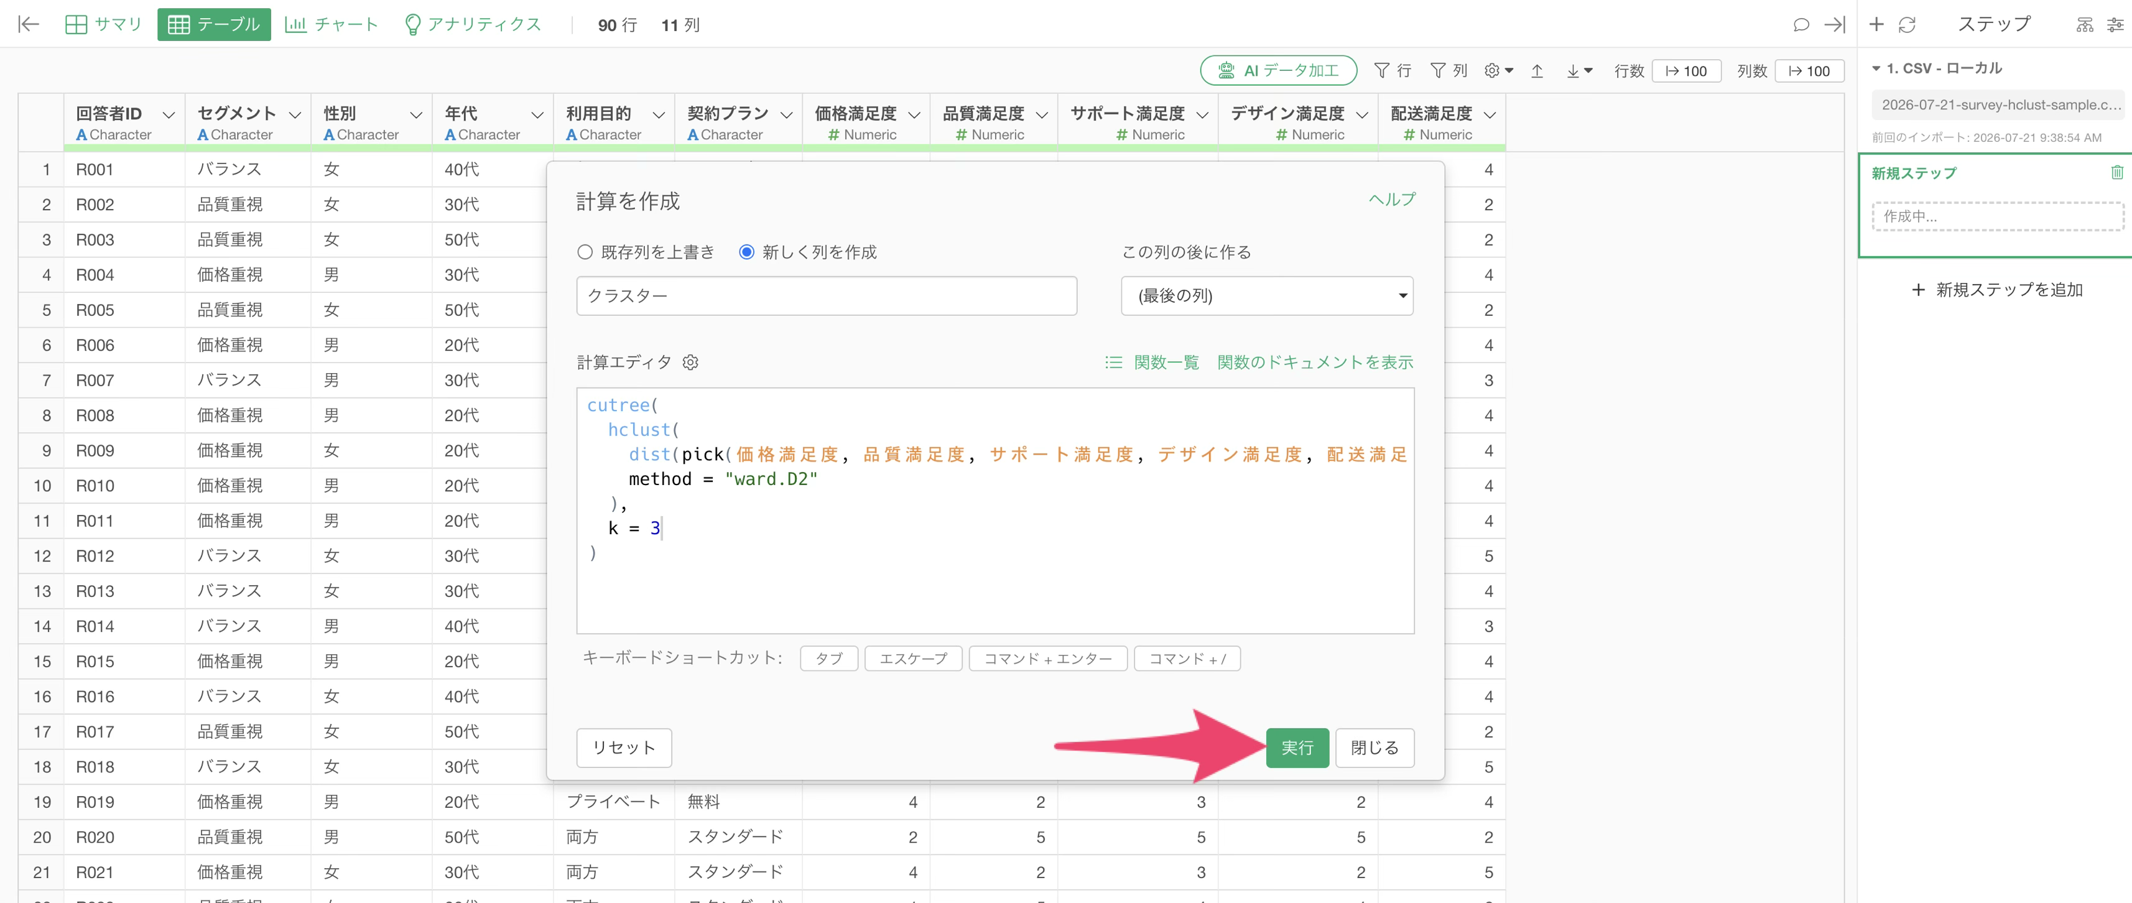Open the 配送満足度 column menu
Viewport: 2132px width, 903px height.
tap(1490, 114)
